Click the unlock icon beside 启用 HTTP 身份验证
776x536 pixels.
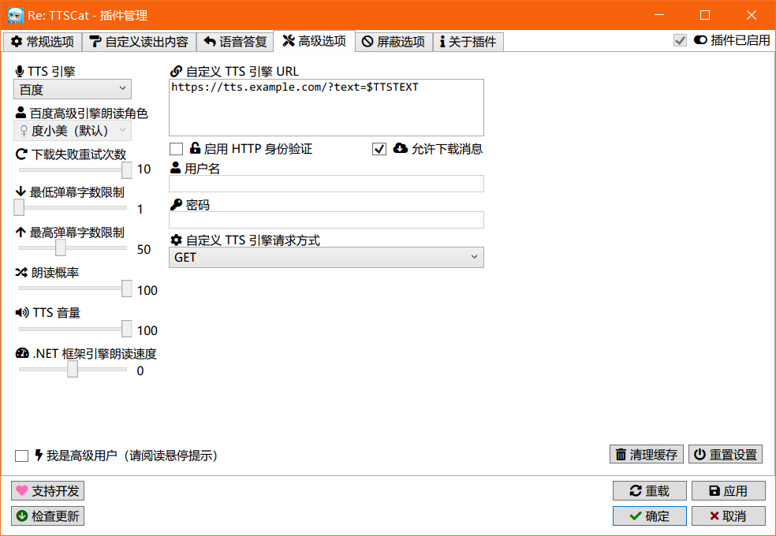click(x=195, y=148)
